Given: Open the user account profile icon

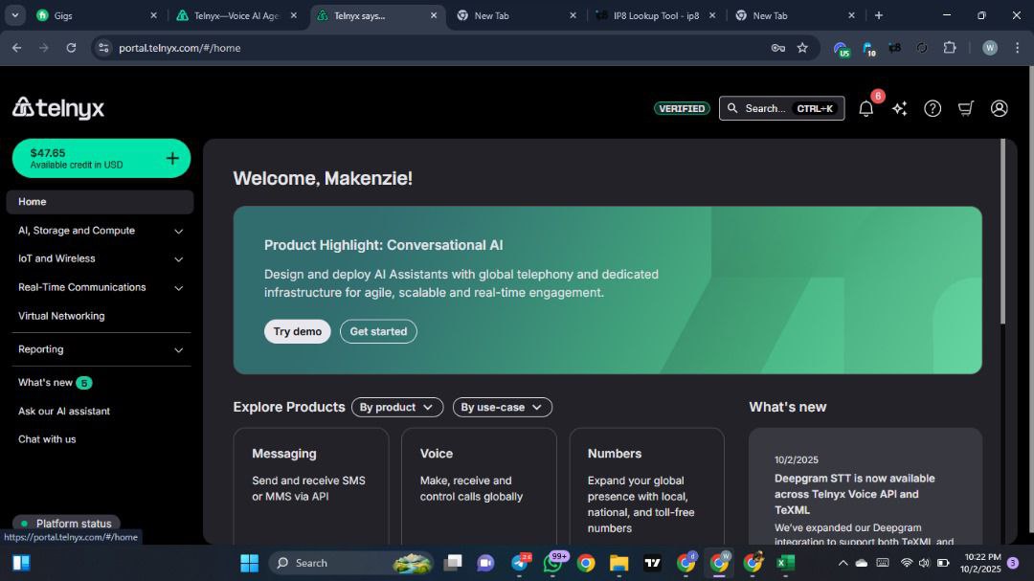Looking at the screenshot, I should [999, 109].
